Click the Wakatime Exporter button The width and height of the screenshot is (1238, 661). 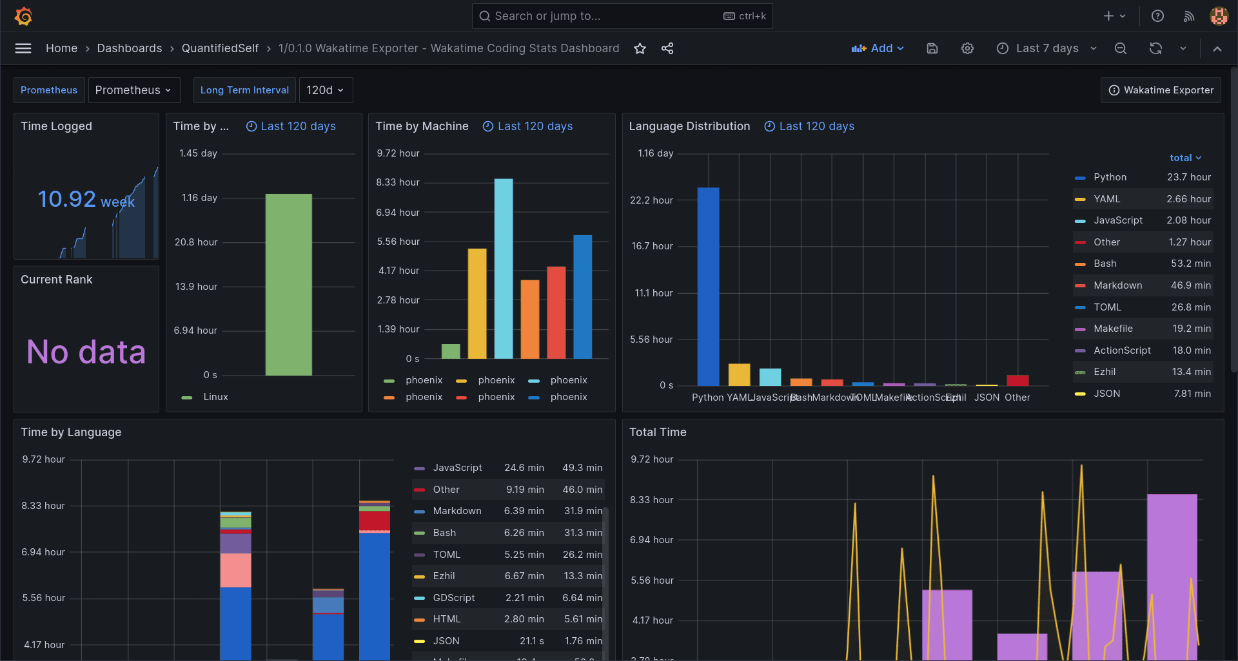point(1161,90)
